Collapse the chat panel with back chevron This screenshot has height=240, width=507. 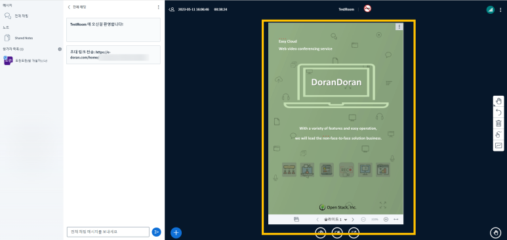(x=69, y=7)
